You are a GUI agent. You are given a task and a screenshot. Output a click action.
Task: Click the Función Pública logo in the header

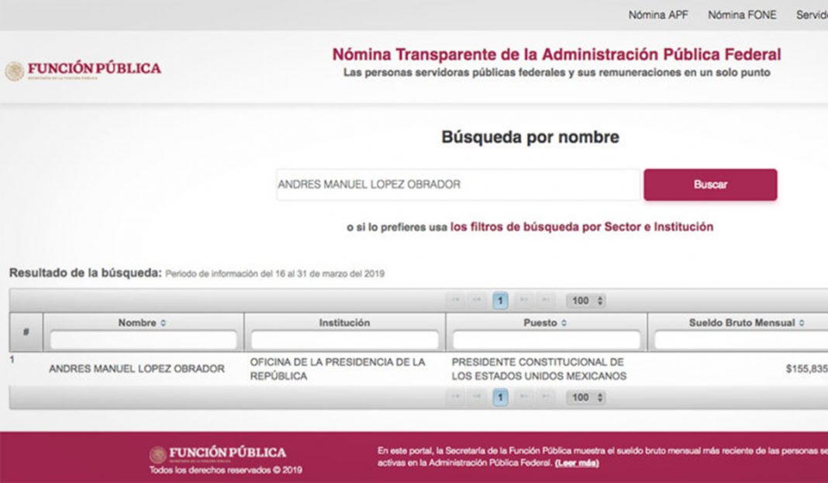84,68
